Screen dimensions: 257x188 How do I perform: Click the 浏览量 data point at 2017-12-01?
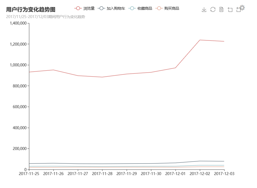coord(175,68)
